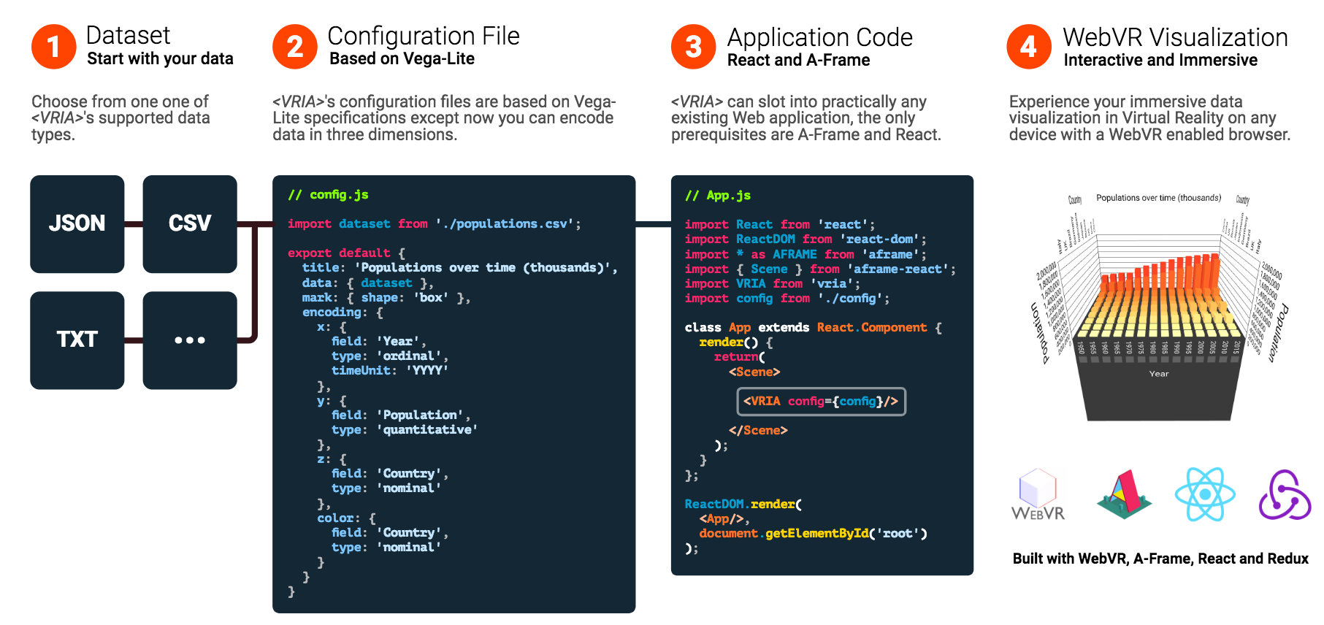Click the "field: 'Year'," line

[x=379, y=342]
